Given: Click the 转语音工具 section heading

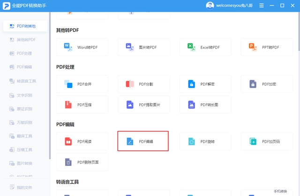Looking at the screenshot, I should [67, 182].
